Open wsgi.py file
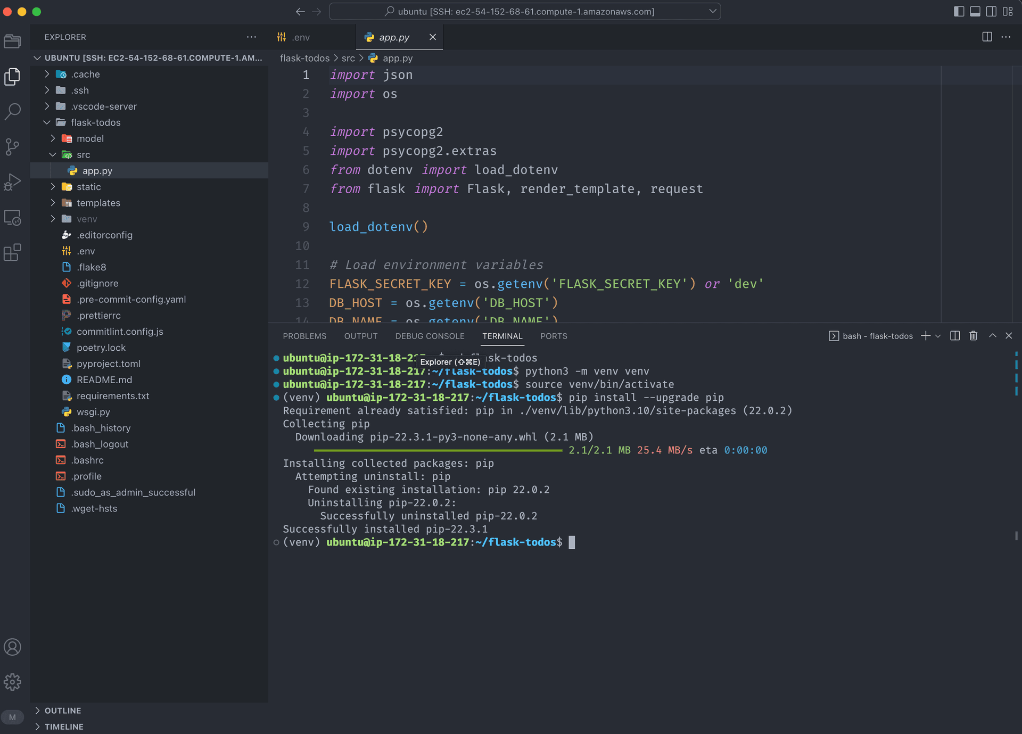Screen dimensions: 1022x734 pos(149,412)
